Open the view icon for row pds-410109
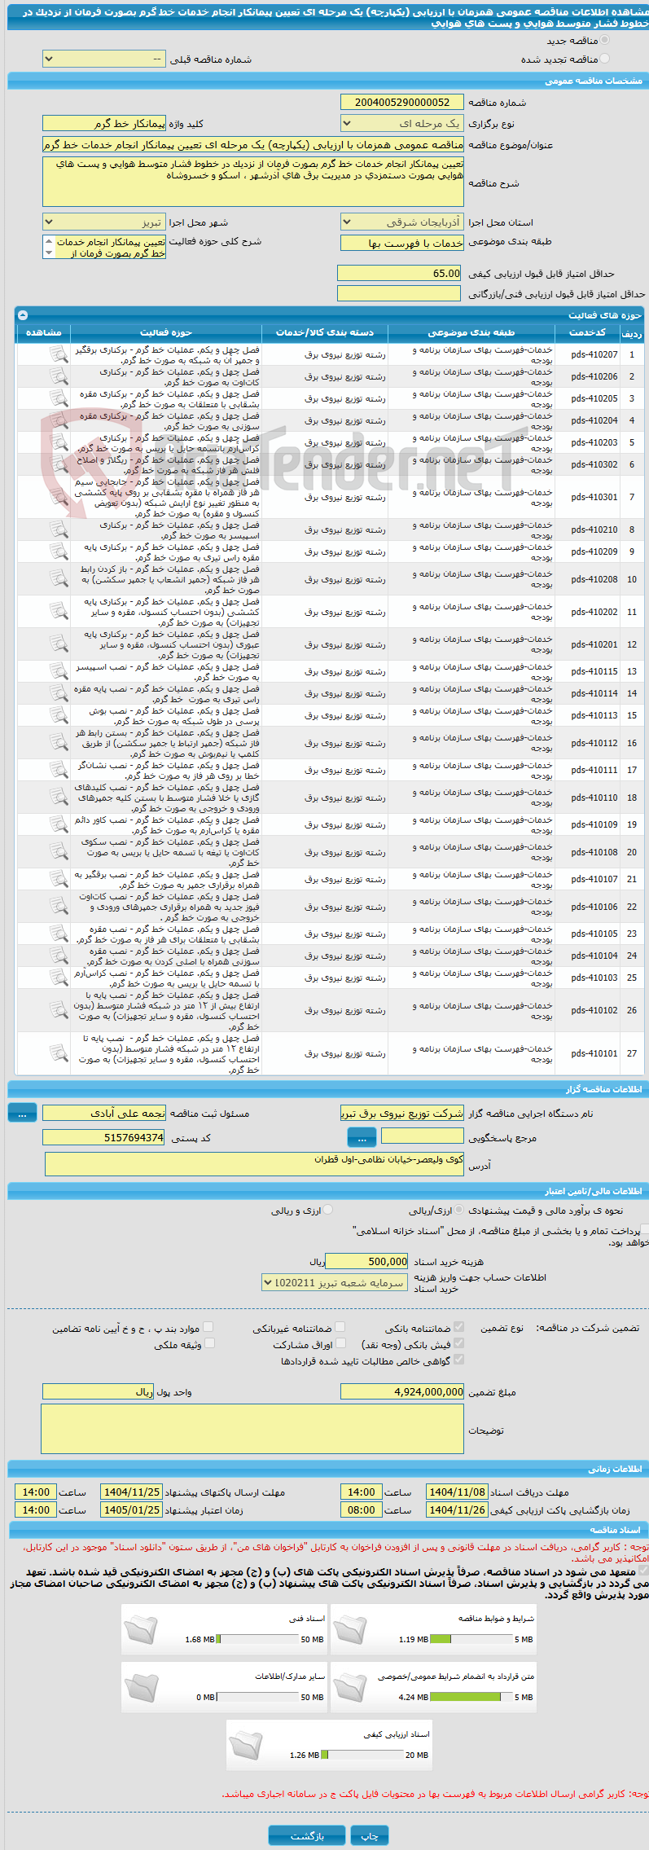 [58, 824]
